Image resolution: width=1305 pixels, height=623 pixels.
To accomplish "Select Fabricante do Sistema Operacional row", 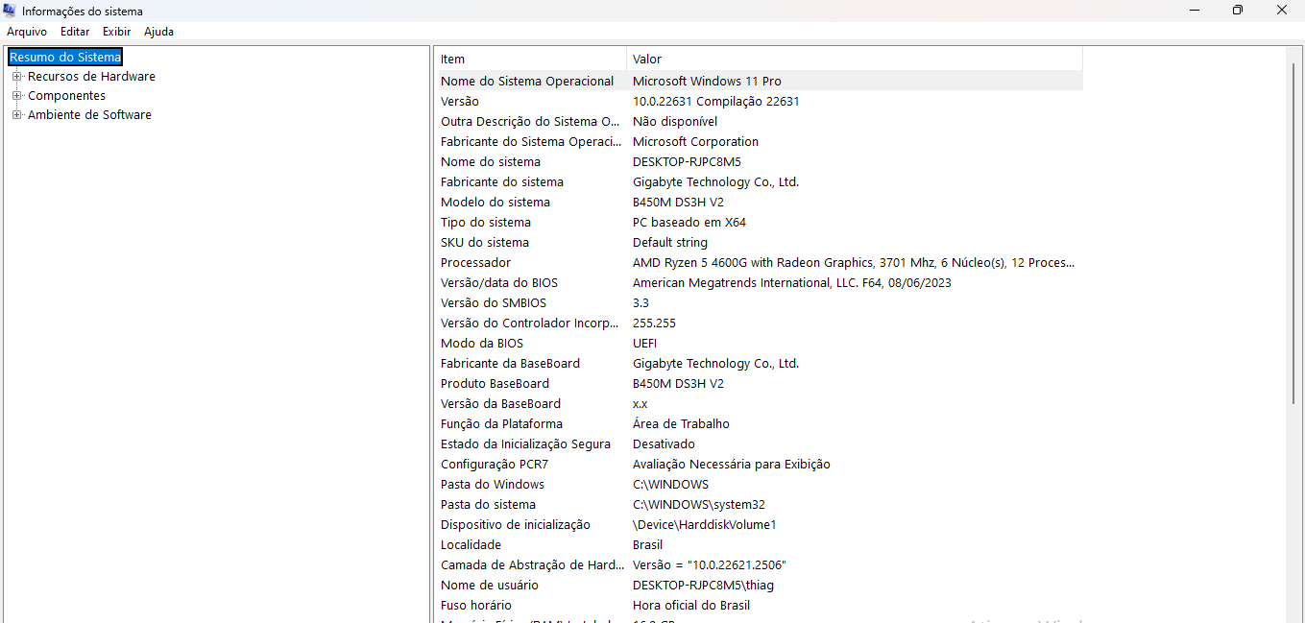I will tap(759, 142).
